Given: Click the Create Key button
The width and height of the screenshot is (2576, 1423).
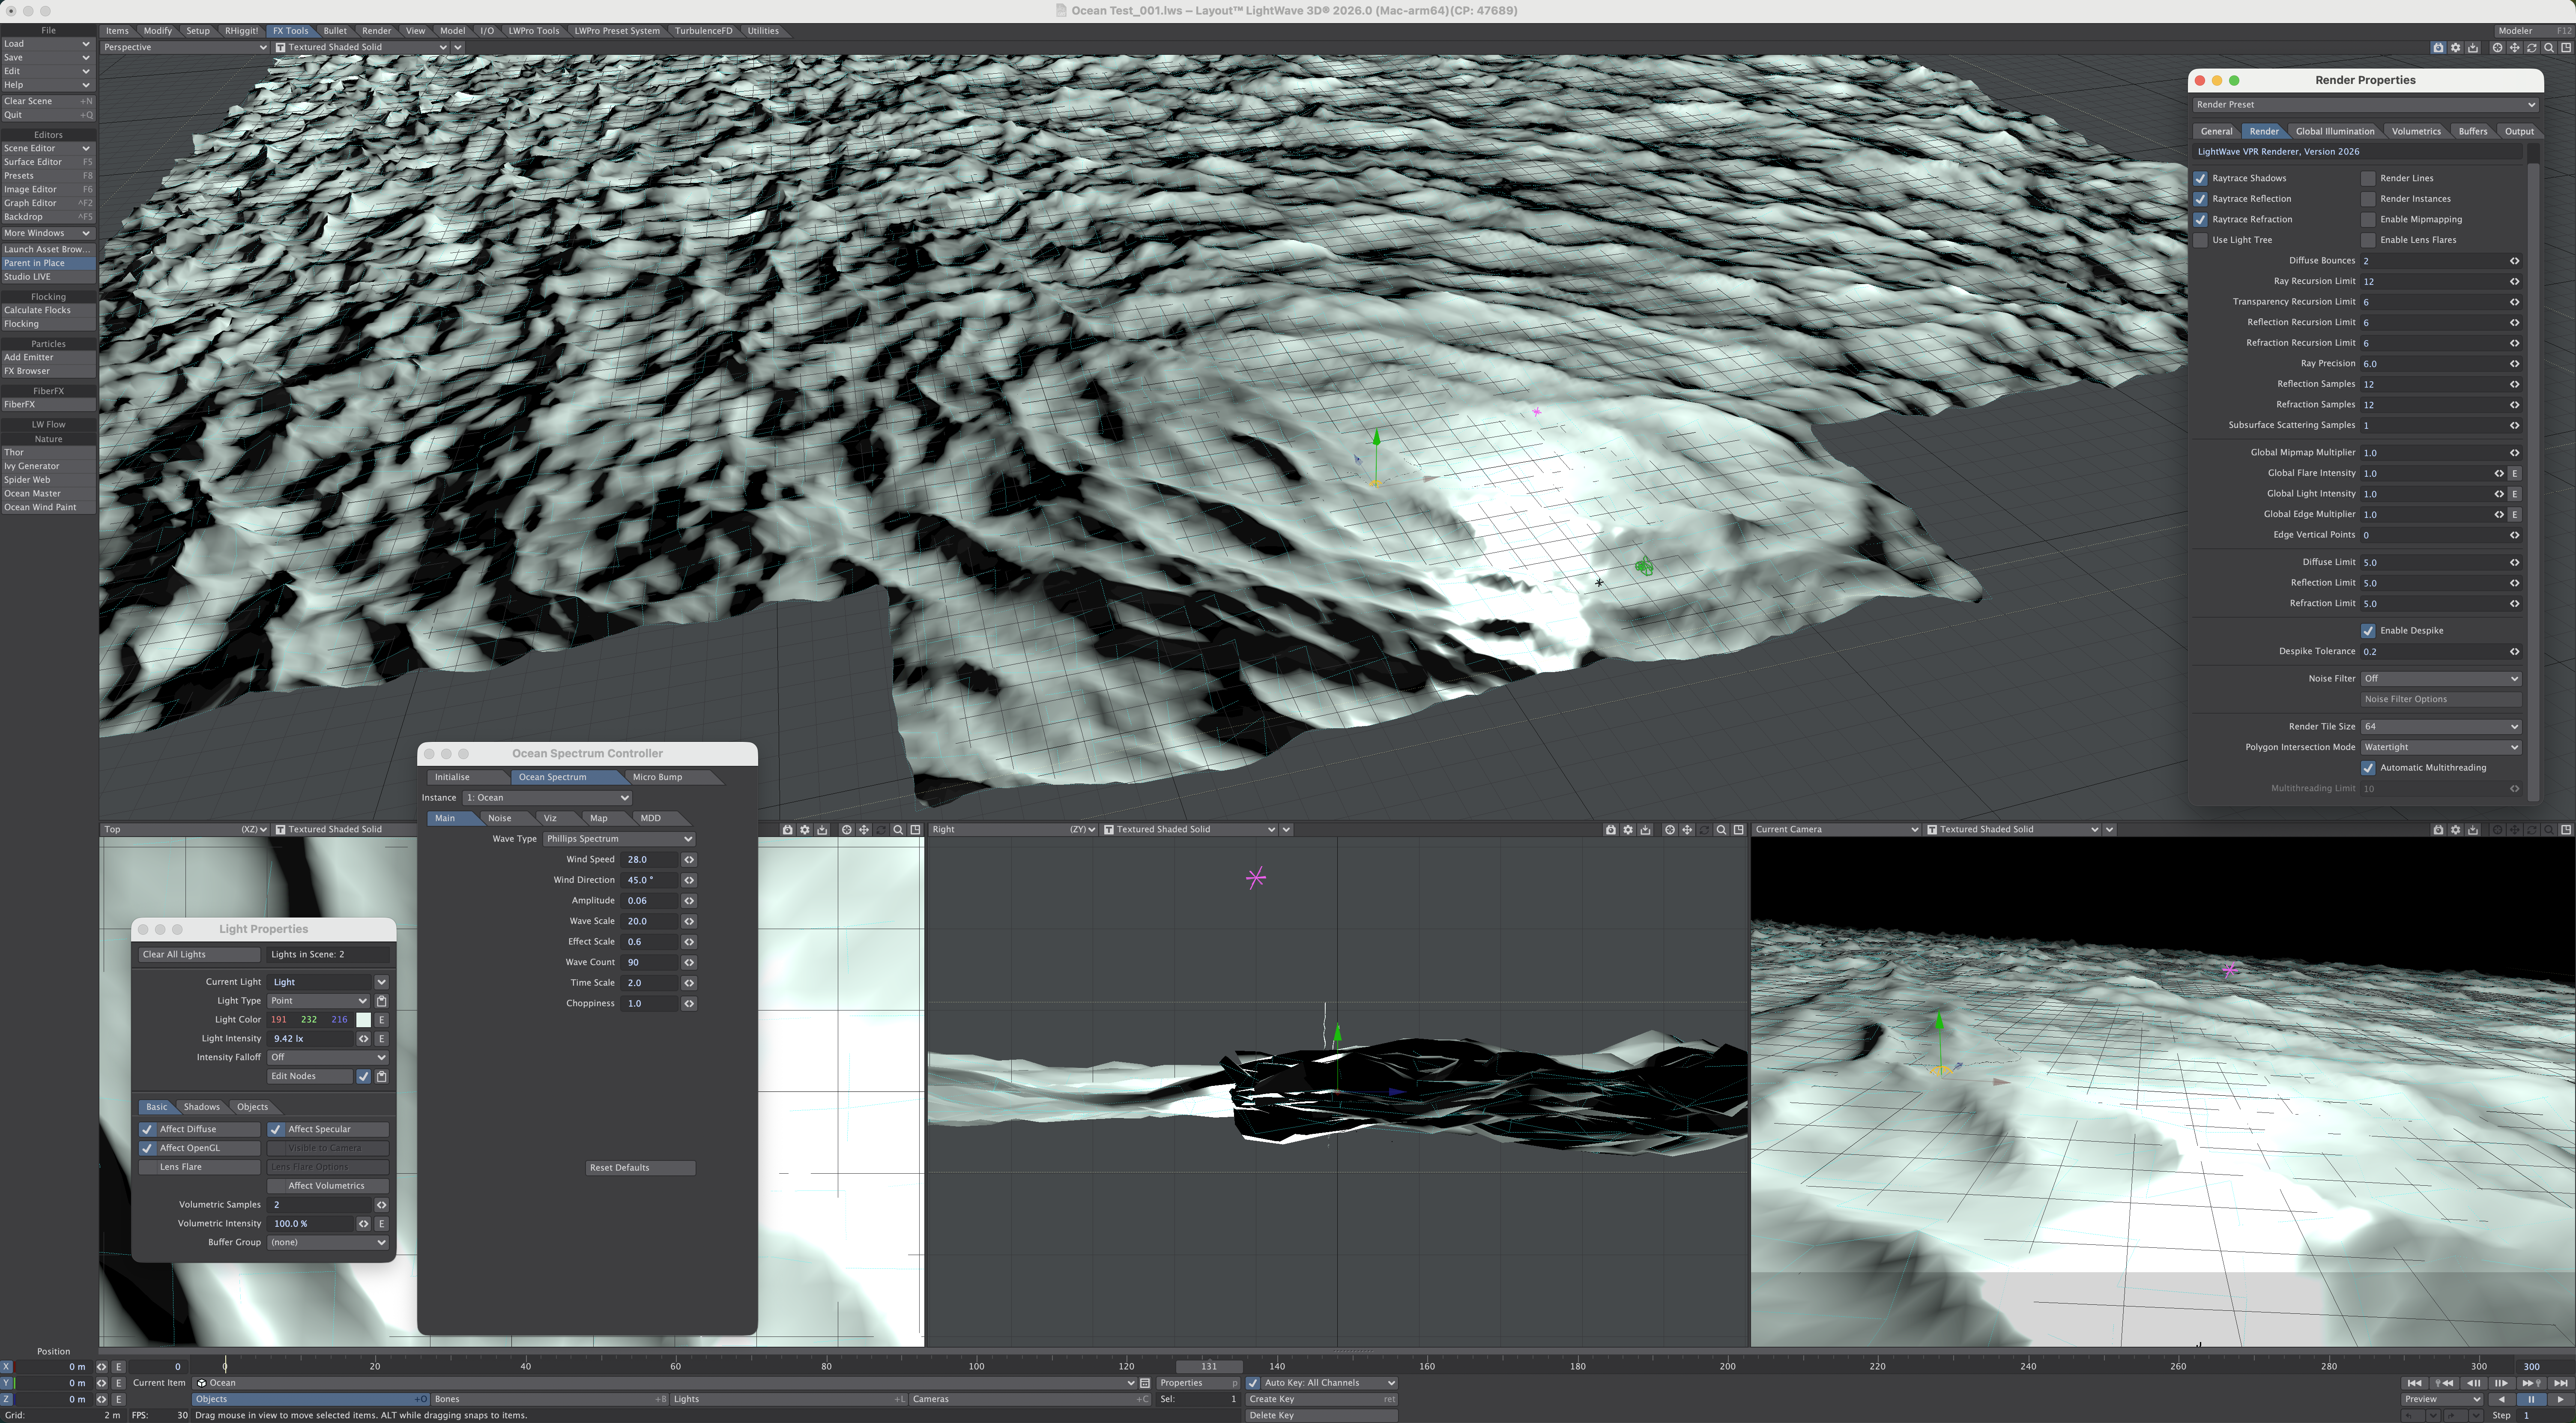Looking at the screenshot, I should pos(1322,1399).
